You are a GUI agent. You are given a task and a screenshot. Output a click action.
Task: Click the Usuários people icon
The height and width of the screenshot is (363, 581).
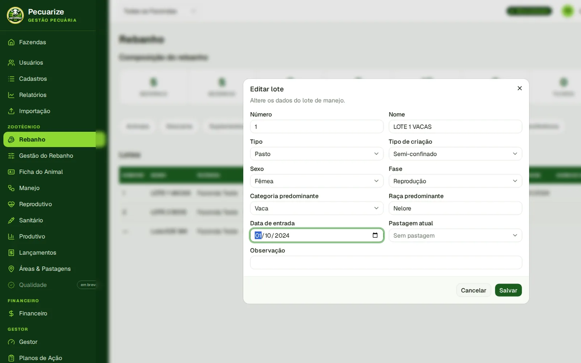(11, 62)
